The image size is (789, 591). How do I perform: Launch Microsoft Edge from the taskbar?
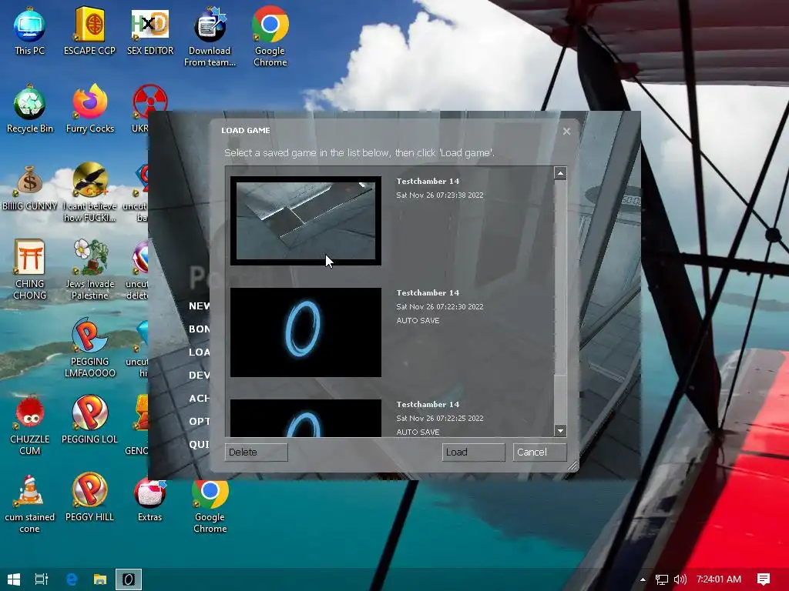(72, 579)
